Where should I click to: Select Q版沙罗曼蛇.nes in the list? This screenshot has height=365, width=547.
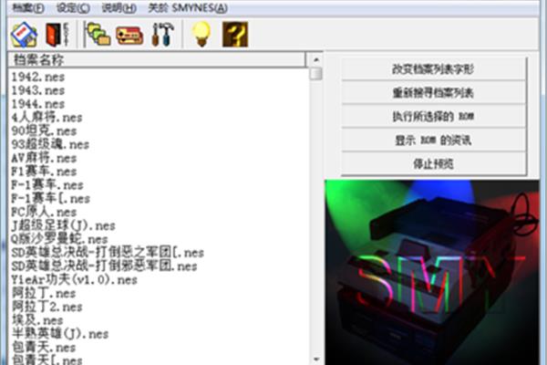point(59,239)
